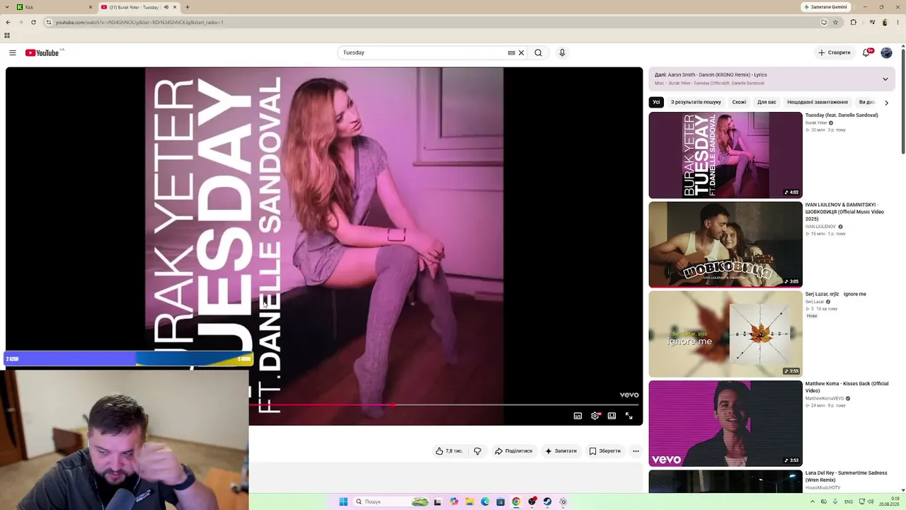This screenshot has height=510, width=906.
Task: Click the Створити create button
Action: (835, 52)
